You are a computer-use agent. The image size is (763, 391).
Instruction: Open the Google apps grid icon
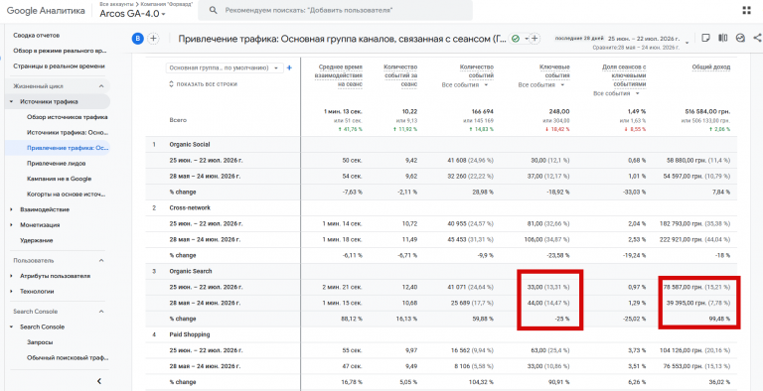pyautogui.click(x=746, y=11)
